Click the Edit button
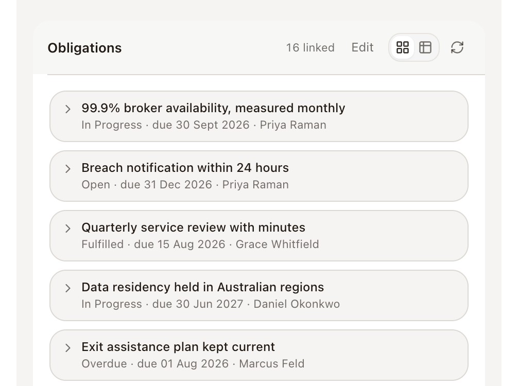The height and width of the screenshot is (386, 518). [362, 47]
